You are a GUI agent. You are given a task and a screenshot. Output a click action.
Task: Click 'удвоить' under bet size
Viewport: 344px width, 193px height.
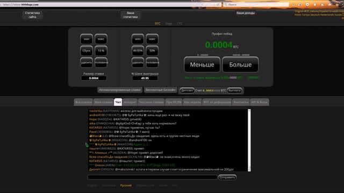coord(87,62)
